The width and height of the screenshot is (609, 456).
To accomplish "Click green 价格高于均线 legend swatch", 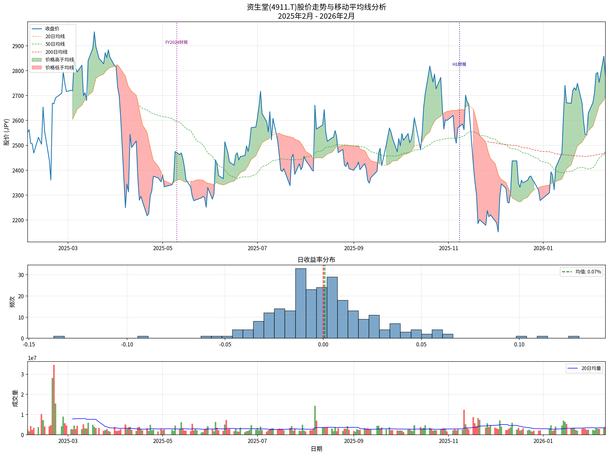I will 37,60.
